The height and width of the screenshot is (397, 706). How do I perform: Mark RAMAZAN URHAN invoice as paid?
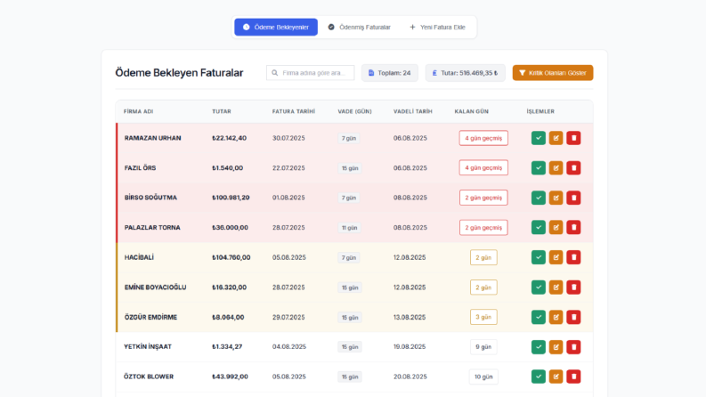pyautogui.click(x=538, y=138)
